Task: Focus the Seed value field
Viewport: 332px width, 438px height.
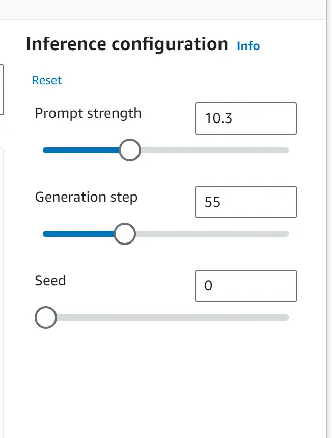Action: coord(245,286)
